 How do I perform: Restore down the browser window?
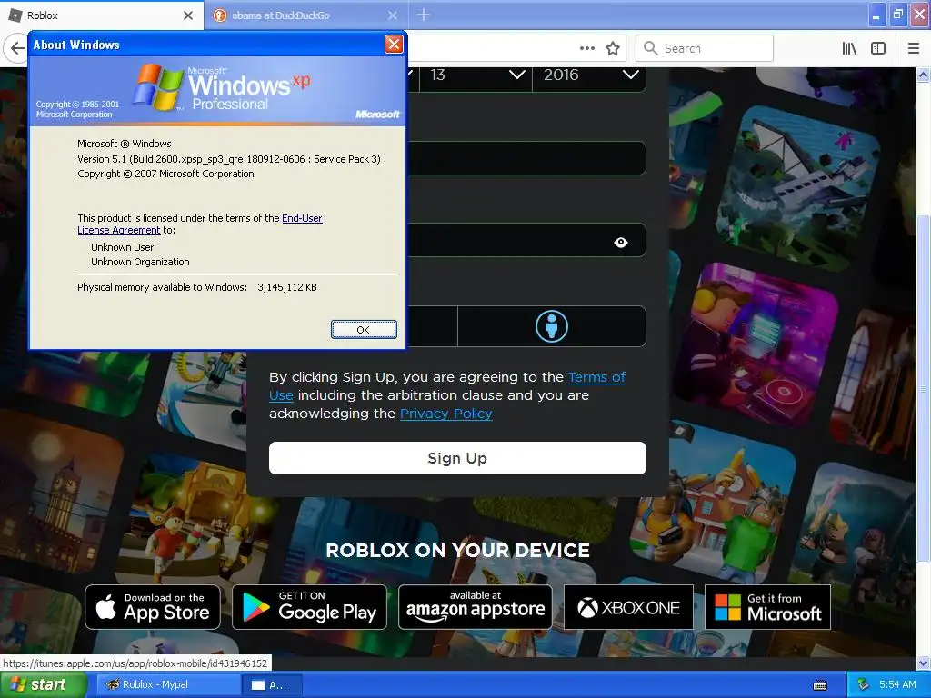(x=898, y=15)
